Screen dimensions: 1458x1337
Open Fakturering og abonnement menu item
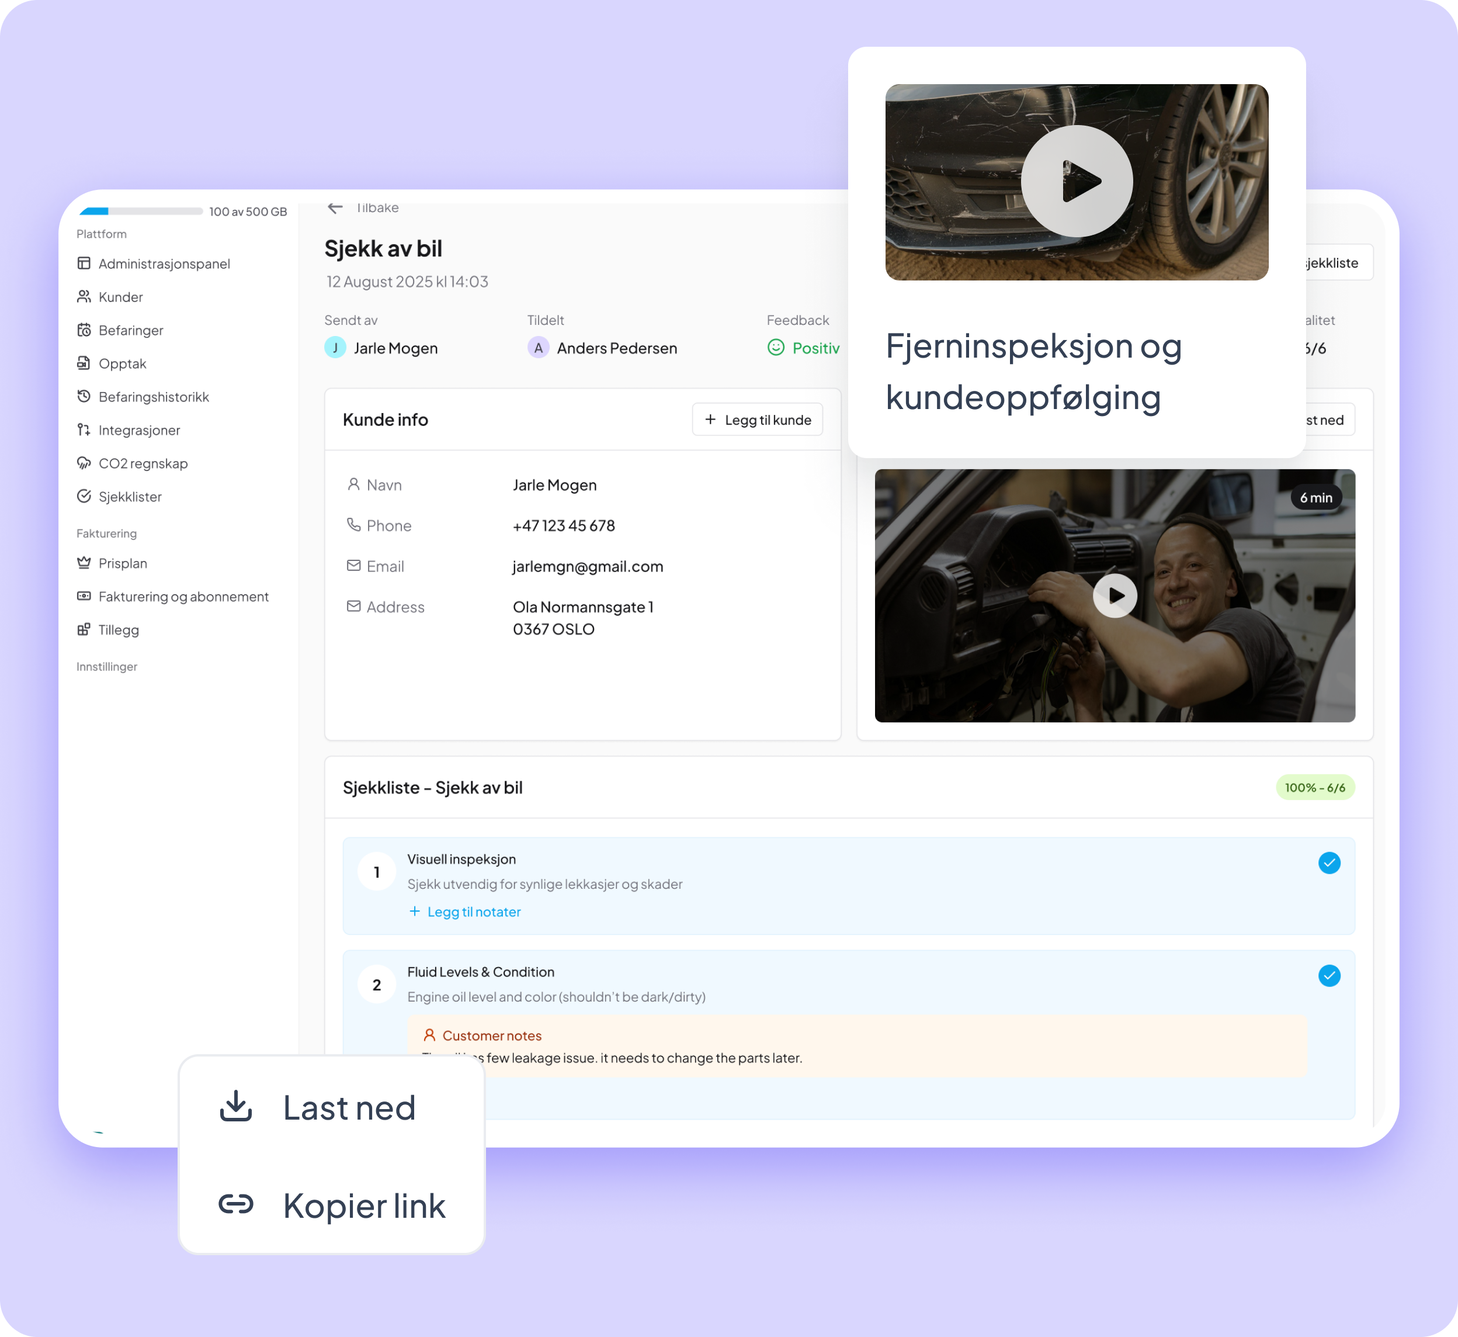[183, 596]
